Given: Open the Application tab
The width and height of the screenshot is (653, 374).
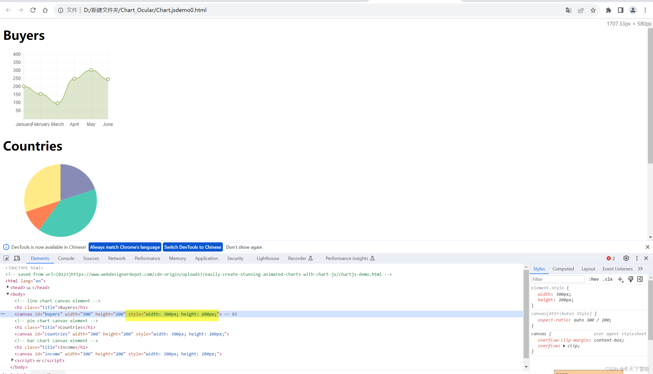Looking at the screenshot, I should tap(206, 258).
